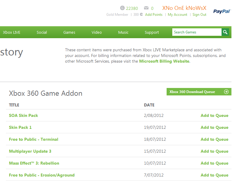The height and width of the screenshot is (181, 232).
Task: Open Multiplayer Update 3 title
Action: (x=30, y=151)
